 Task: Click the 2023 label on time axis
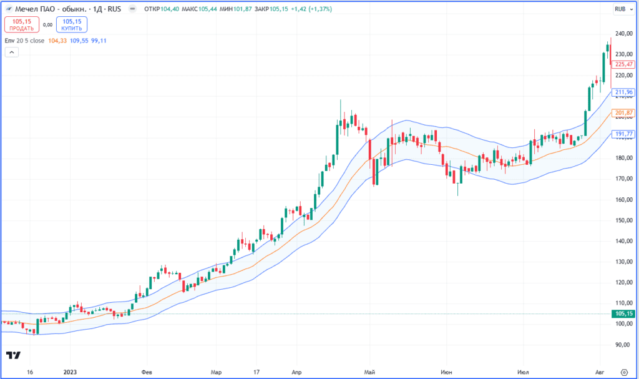[x=70, y=372]
